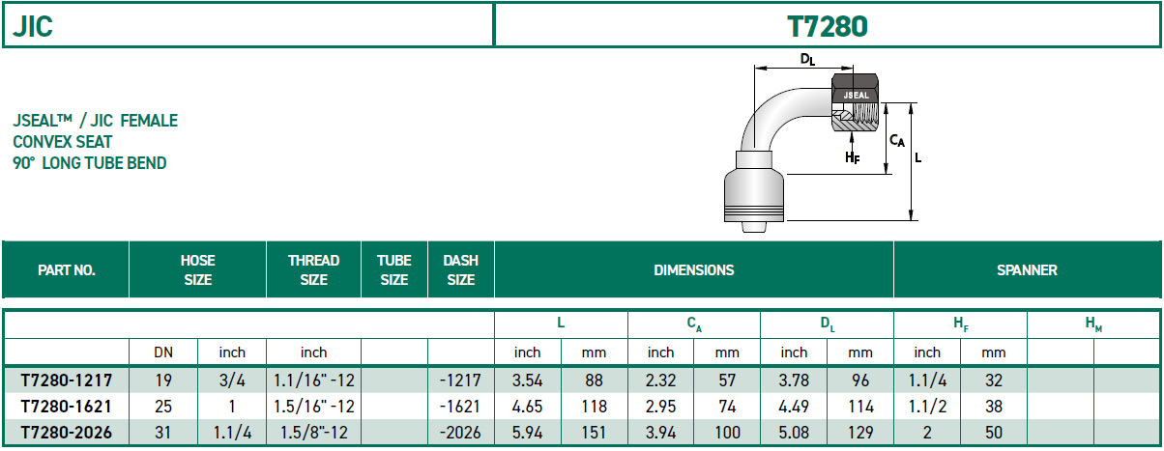Click L inch value 4.65
Viewport: 1164px width, 451px height.
[527, 407]
